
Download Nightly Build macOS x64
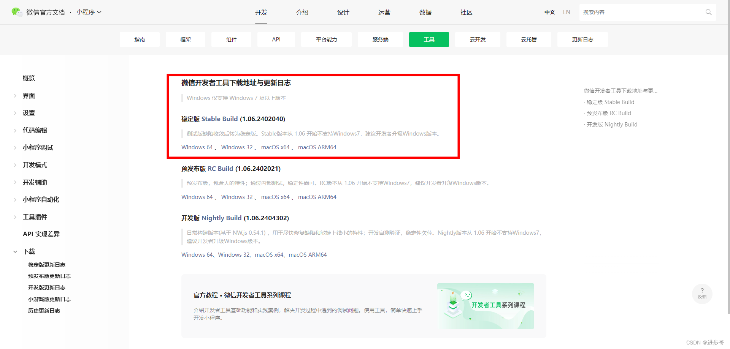[x=269, y=255]
